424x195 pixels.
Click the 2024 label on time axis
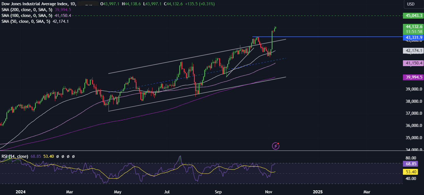click(21, 192)
